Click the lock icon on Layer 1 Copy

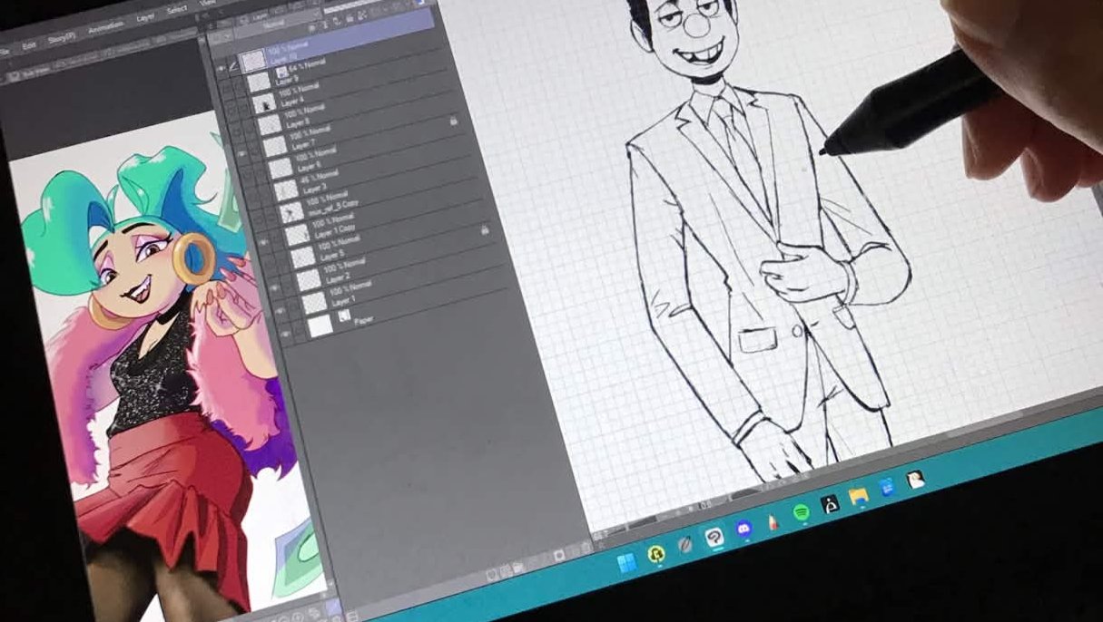pyautogui.click(x=486, y=229)
